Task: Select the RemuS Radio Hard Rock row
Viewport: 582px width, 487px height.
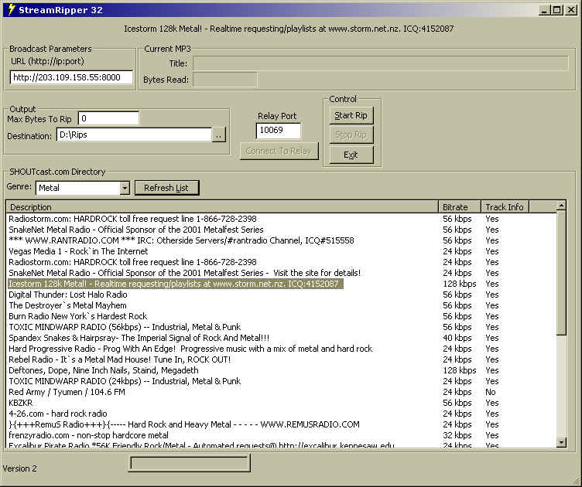Action: click(x=281, y=424)
